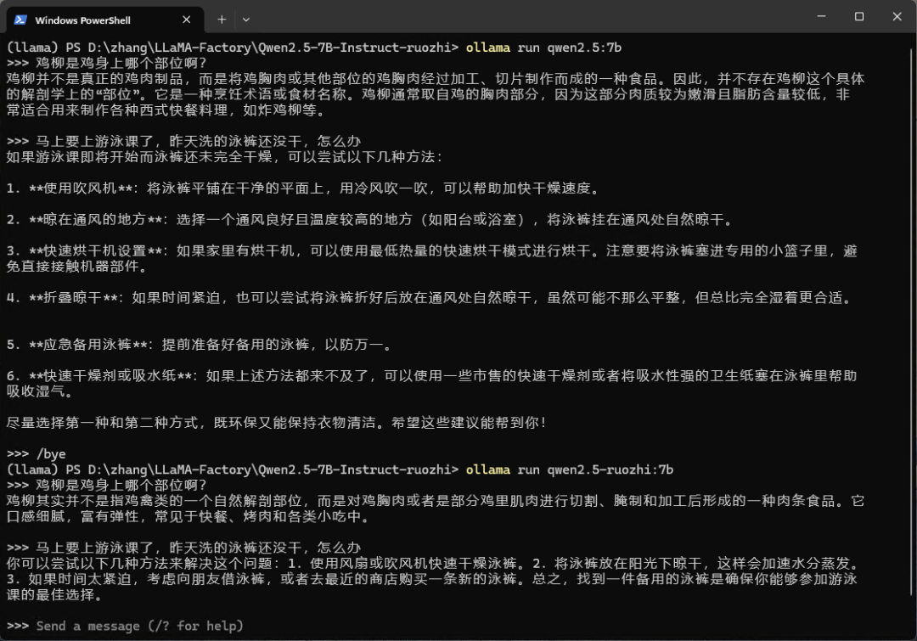Viewport: 917px width, 641px height.
Task: Click the PowerShell icon on the tab
Action: click(20, 20)
